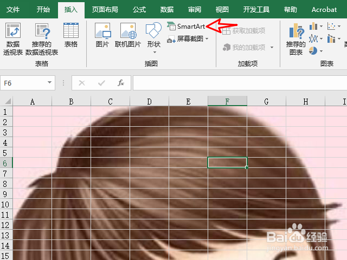
Task: Expand the scatter chart dropdown arrow
Action: [339, 27]
